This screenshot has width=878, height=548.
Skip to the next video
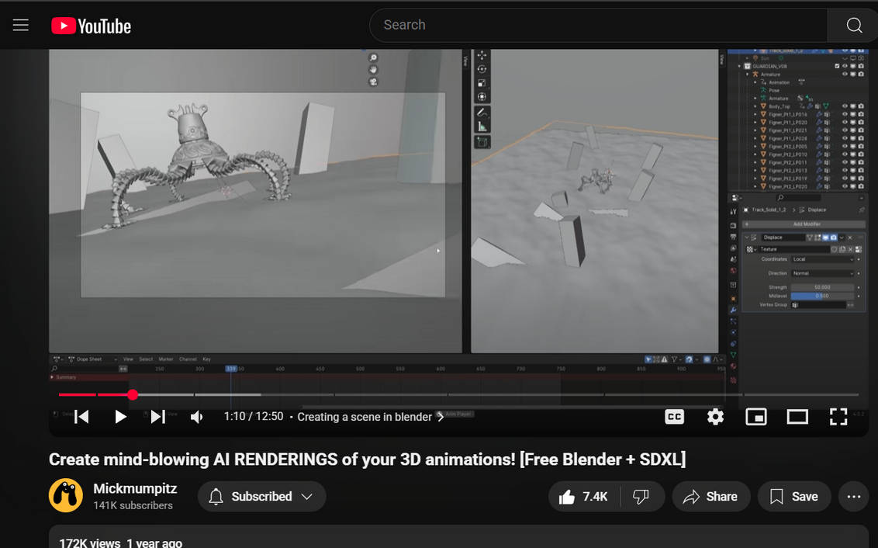click(158, 417)
